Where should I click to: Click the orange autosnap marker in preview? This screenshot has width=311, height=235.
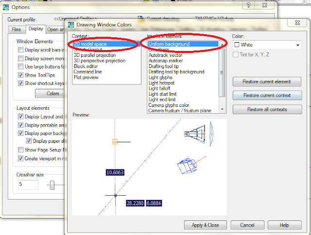tap(115, 142)
